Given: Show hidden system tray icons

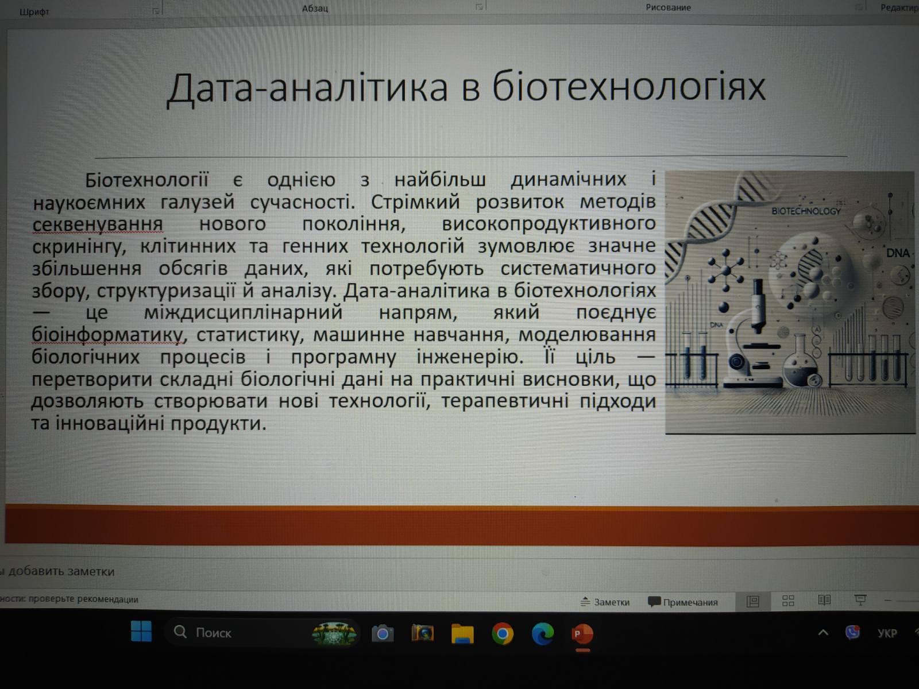Looking at the screenshot, I should 823,633.
